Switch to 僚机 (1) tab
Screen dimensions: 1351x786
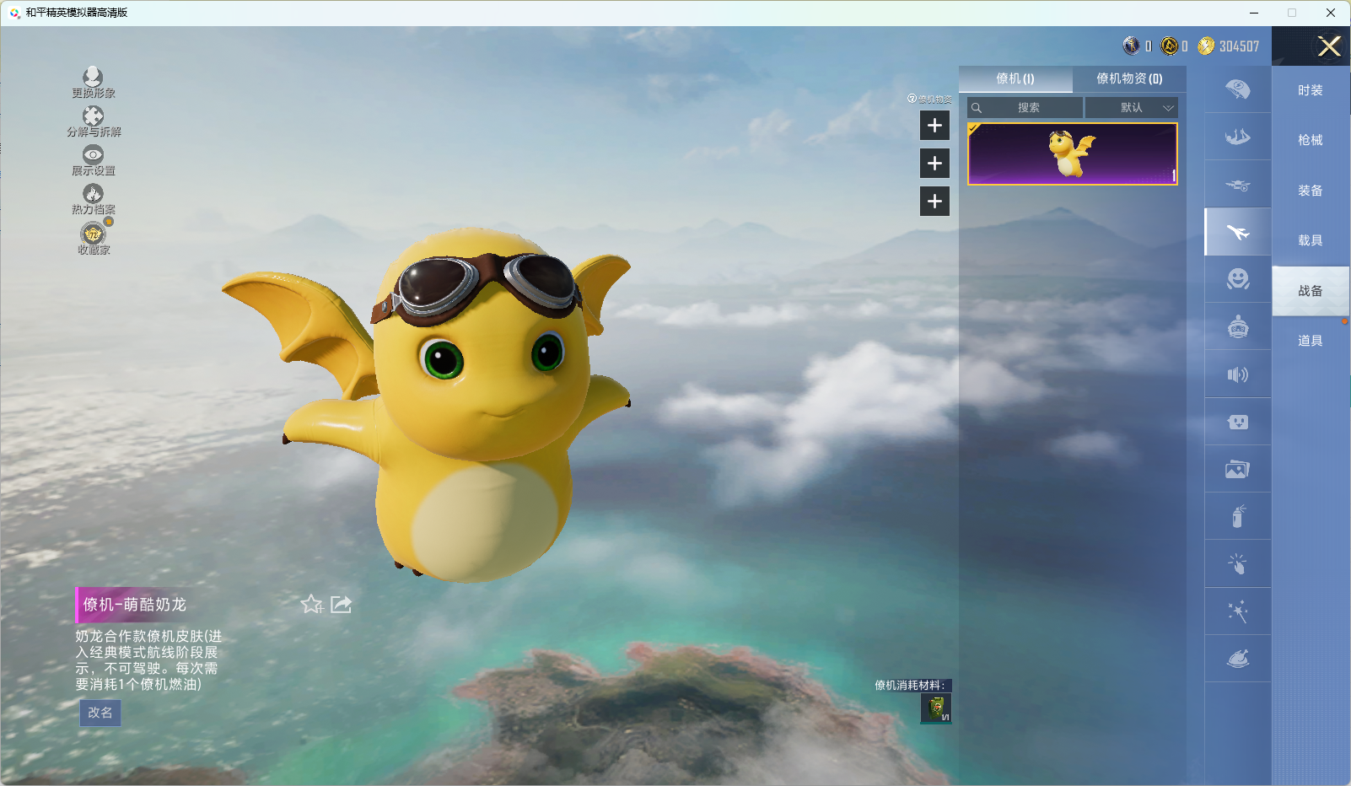[1015, 78]
